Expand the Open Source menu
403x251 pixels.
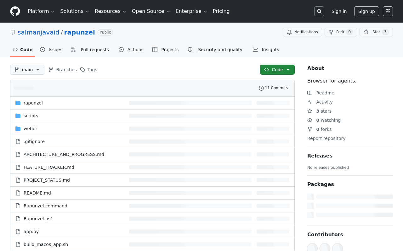pos(151,11)
